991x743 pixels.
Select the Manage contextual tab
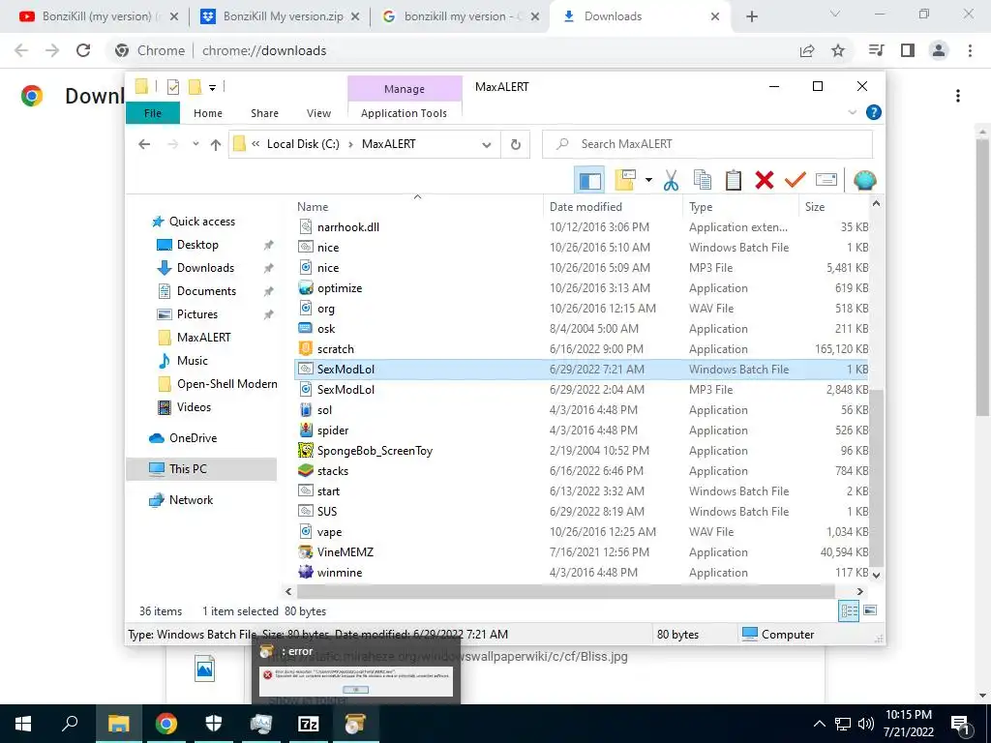point(405,89)
